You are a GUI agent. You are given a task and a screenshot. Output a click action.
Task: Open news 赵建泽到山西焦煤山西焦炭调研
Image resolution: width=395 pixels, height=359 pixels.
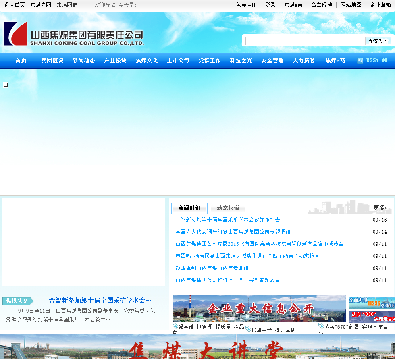(x=212, y=268)
